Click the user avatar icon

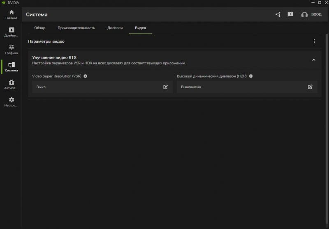[x=304, y=15]
